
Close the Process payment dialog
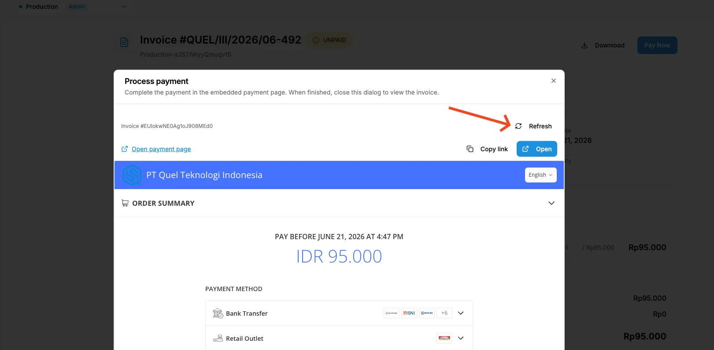(x=554, y=81)
